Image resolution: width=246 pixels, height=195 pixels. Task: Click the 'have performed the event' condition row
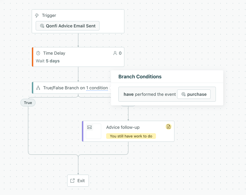click(x=167, y=94)
